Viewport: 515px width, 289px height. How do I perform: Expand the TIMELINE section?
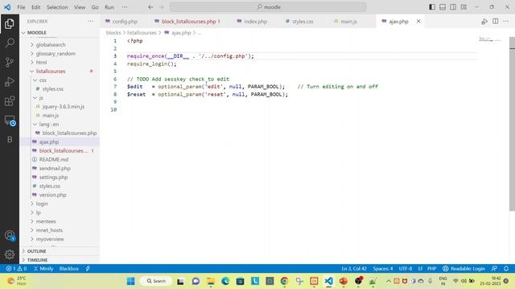[60, 260]
